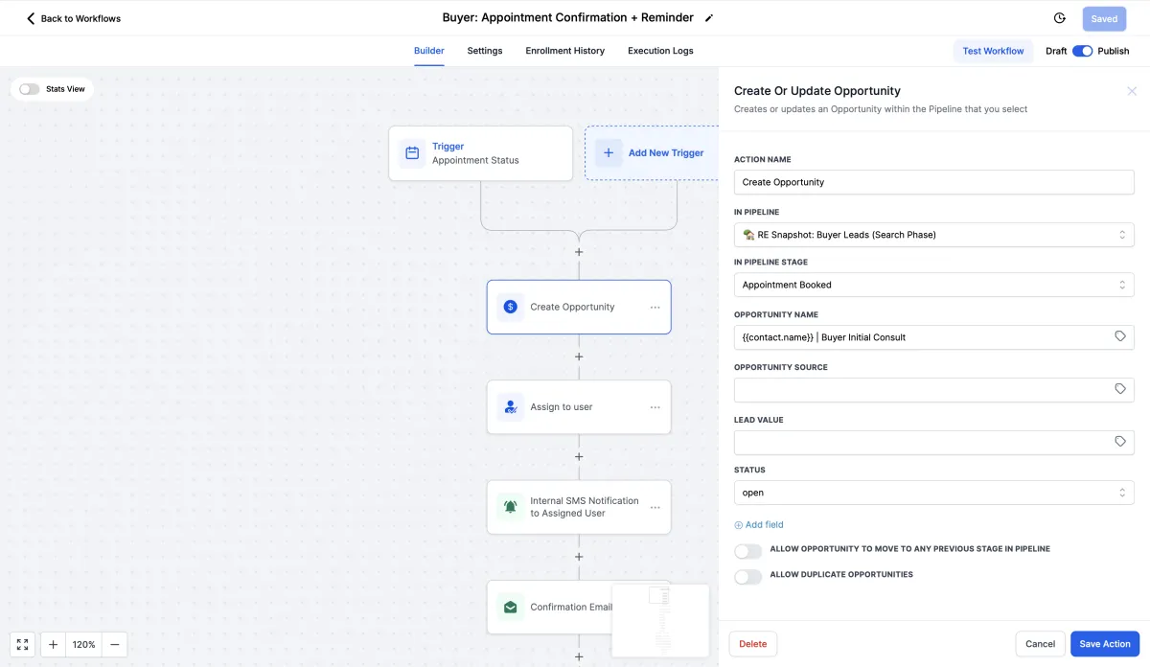1150x667 pixels.
Task: Open three-dot menu on Create Opportunity node
Action: pos(655,308)
